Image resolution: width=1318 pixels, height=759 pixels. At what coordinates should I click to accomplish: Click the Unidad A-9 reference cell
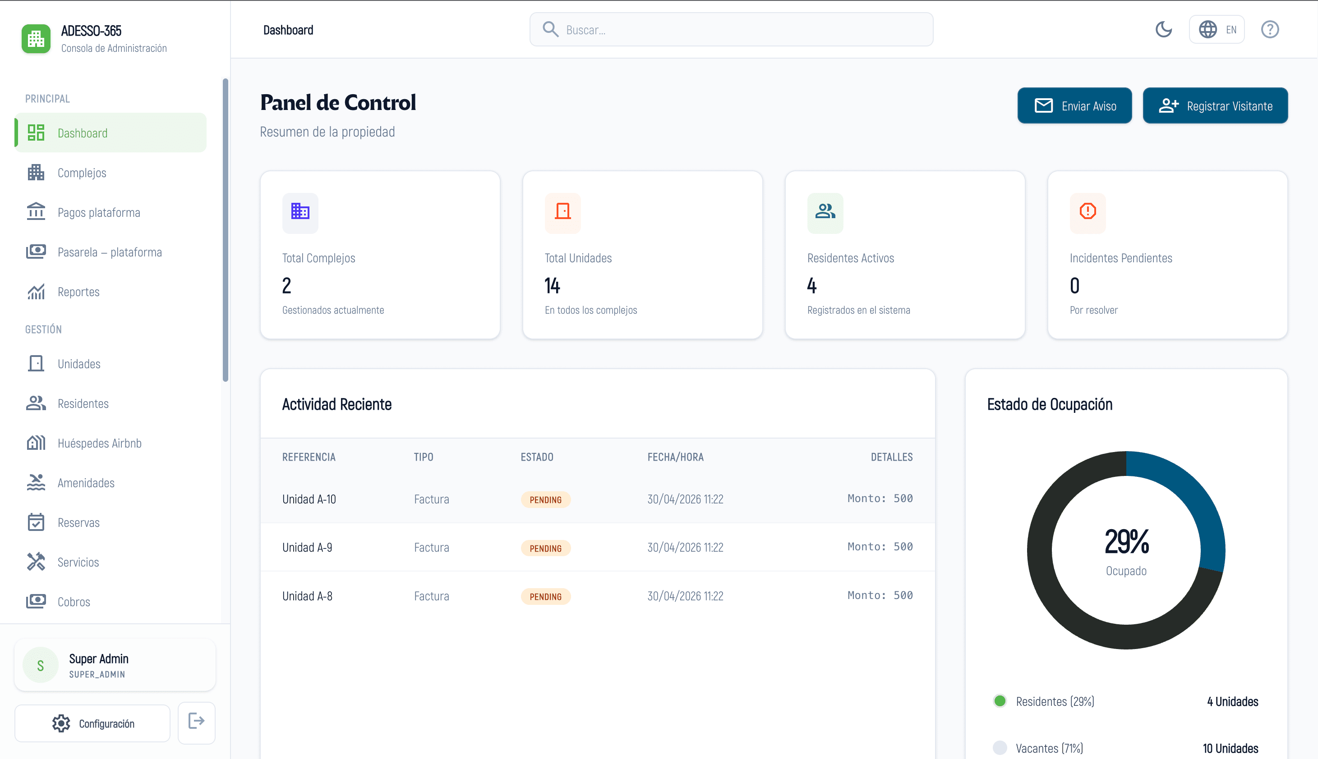click(x=307, y=547)
